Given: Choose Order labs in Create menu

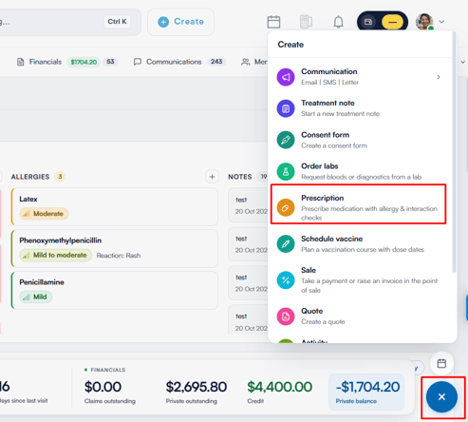Looking at the screenshot, I should click(360, 171).
